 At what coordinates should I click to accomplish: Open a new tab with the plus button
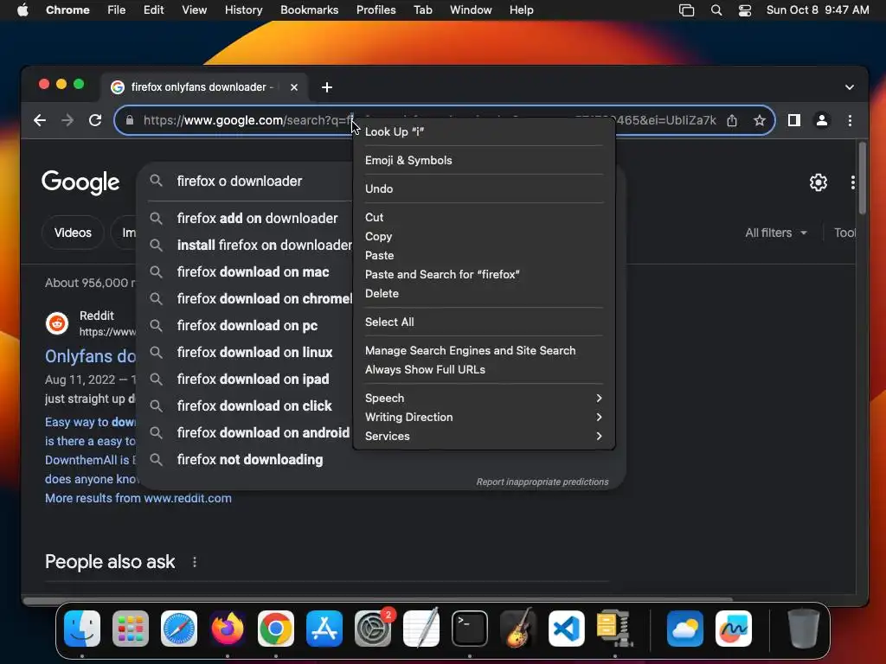pyautogui.click(x=326, y=87)
